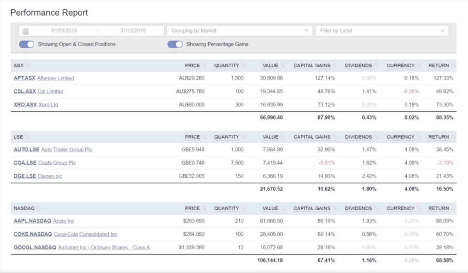The height and width of the screenshot is (273, 468).
Task: Open XRO.ASX Xero Ltd holding
Action: tap(35, 105)
